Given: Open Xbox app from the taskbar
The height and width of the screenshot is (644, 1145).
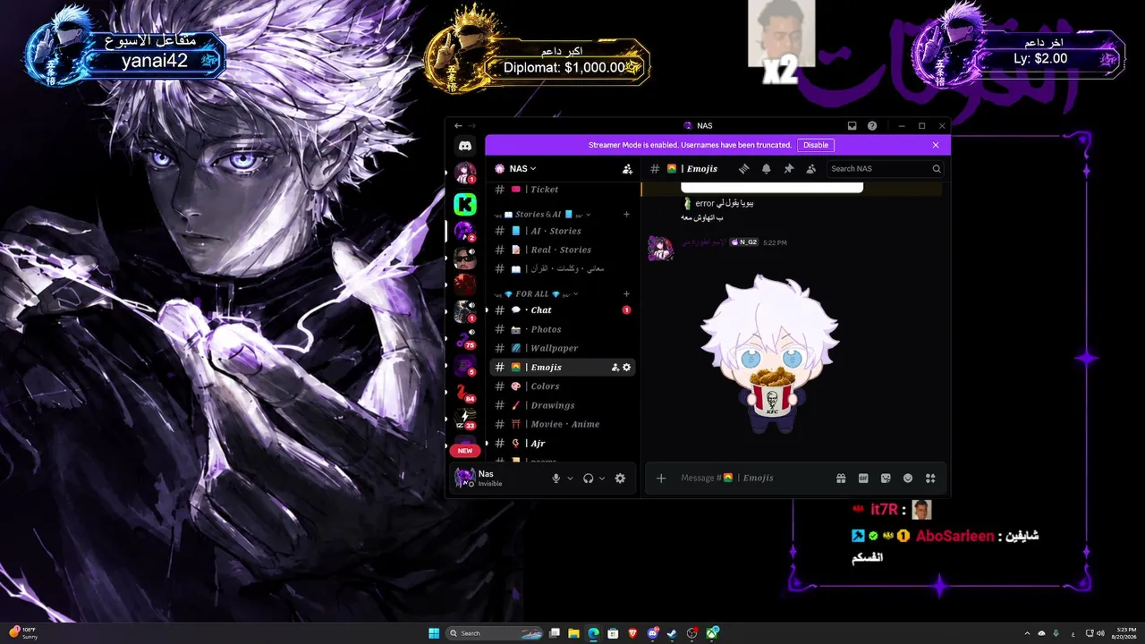Looking at the screenshot, I should click(x=712, y=633).
